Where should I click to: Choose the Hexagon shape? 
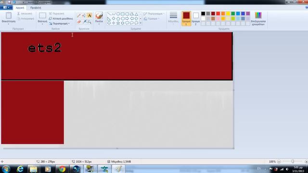click(123, 18)
